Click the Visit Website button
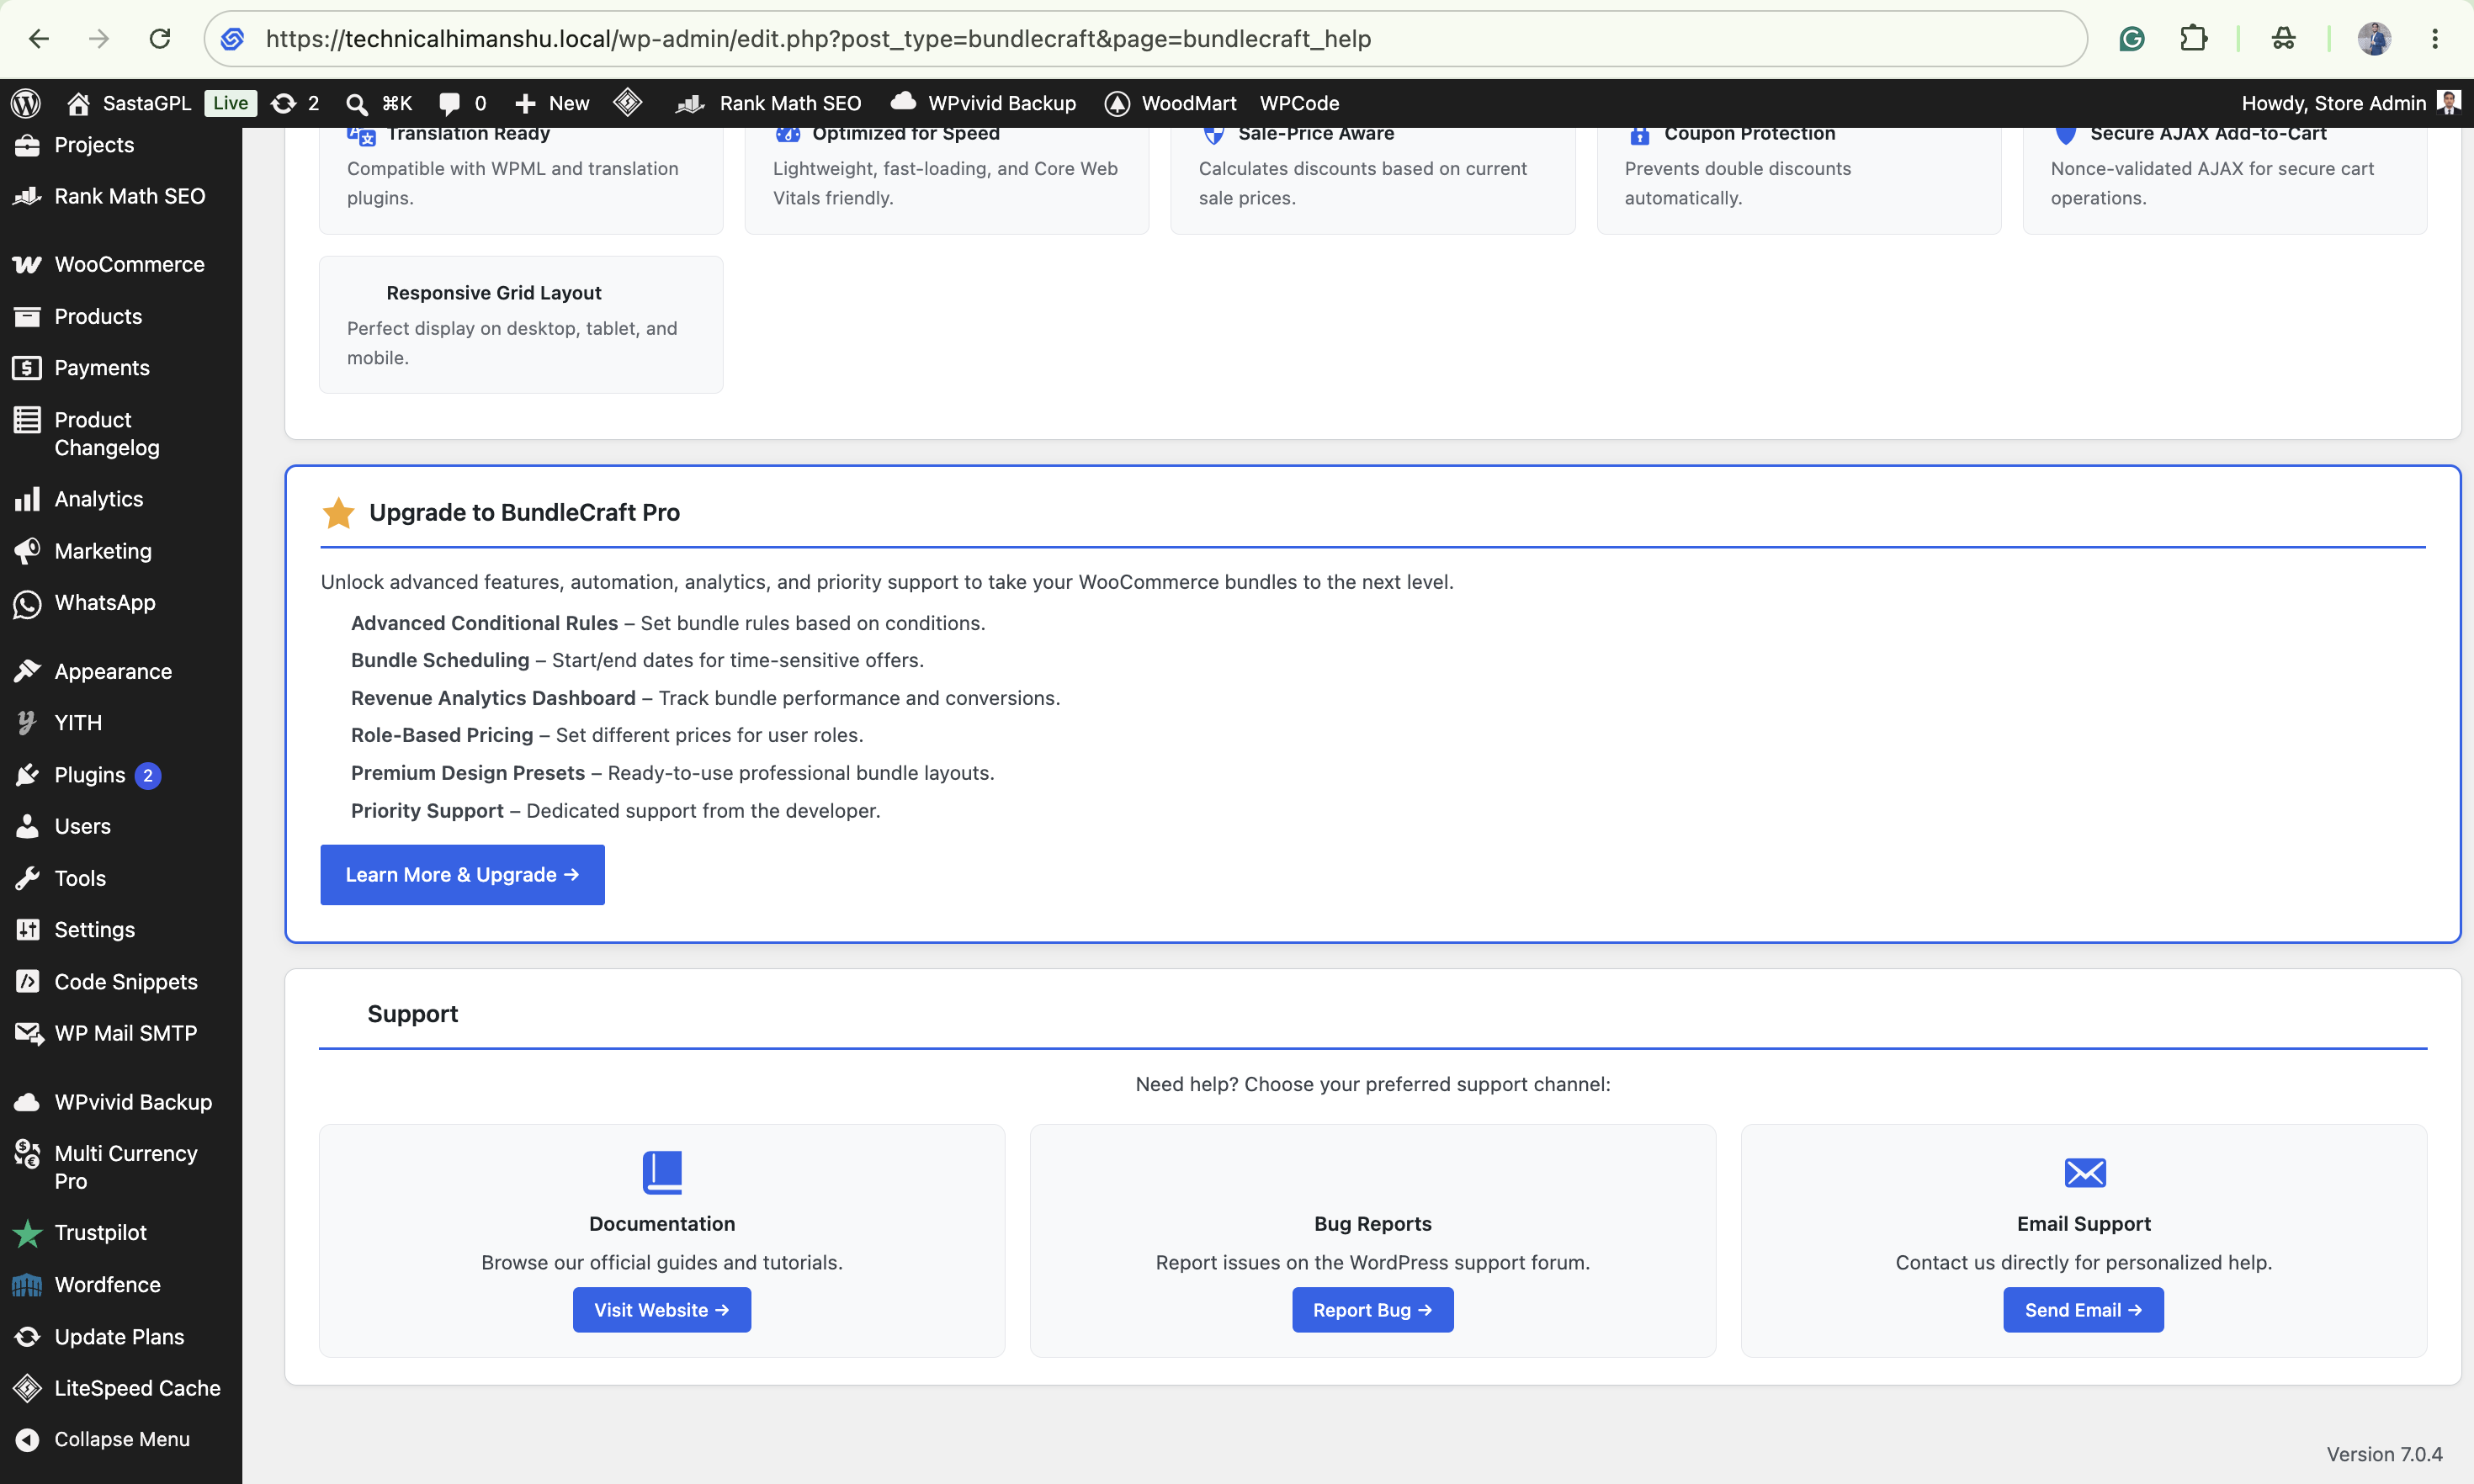Screen dimensions: 2474x1484 pos(661,1310)
